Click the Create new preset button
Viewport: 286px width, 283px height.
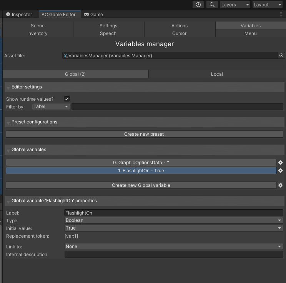click(145, 134)
